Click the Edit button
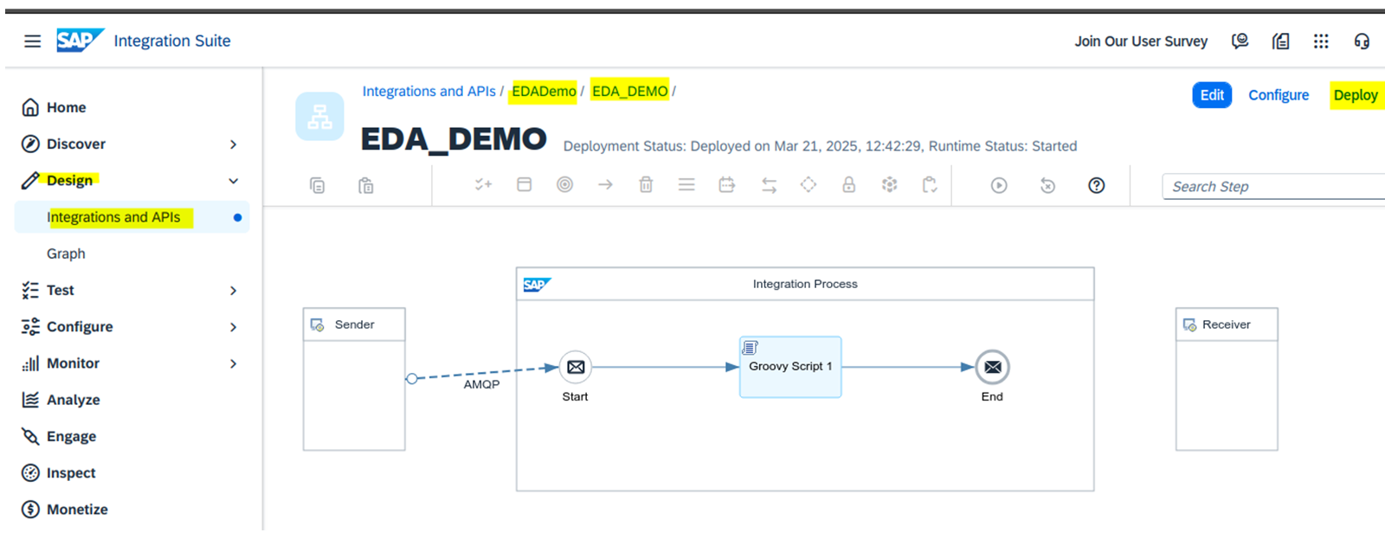This screenshot has height=539, width=1385. point(1212,95)
